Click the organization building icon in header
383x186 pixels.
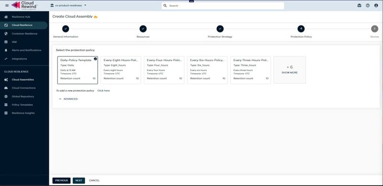[52, 5]
